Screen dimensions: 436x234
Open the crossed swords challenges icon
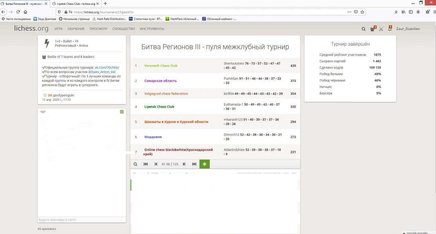tap(381, 29)
